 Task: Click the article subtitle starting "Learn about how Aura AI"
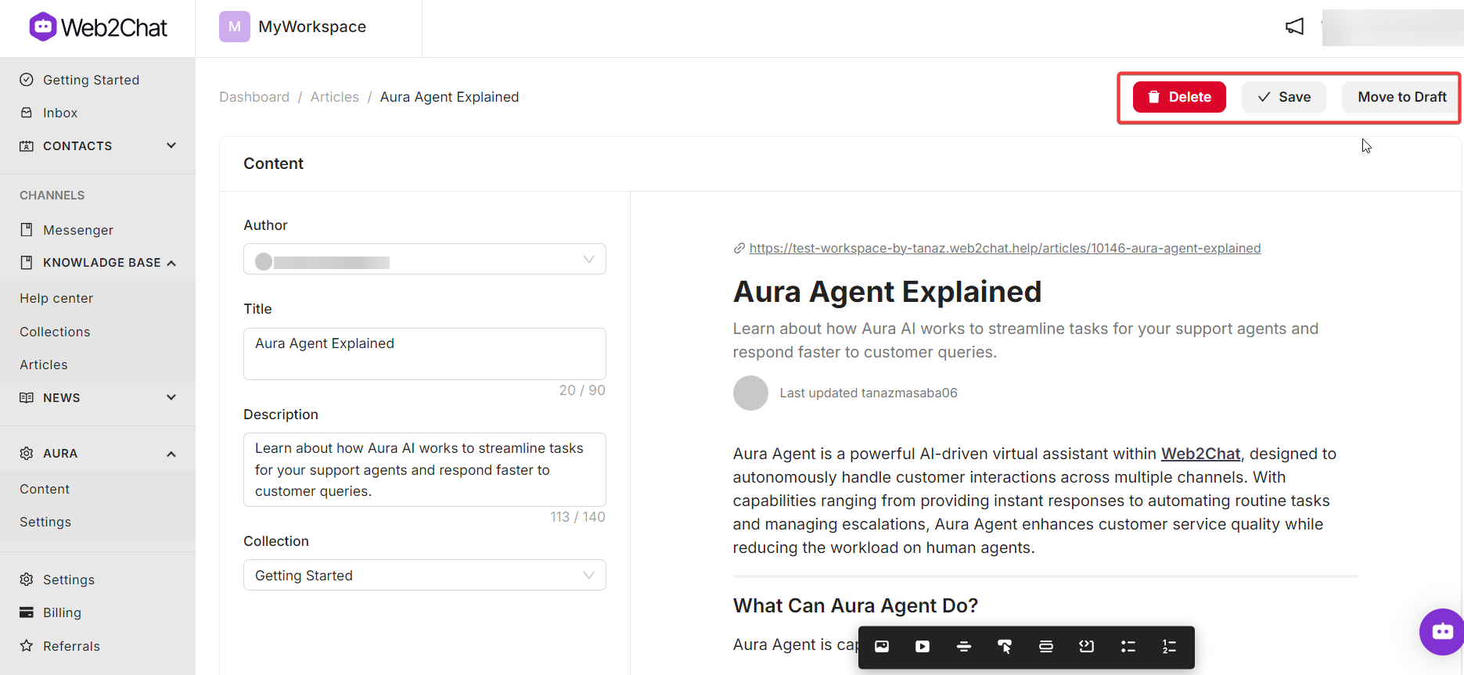coord(1026,340)
